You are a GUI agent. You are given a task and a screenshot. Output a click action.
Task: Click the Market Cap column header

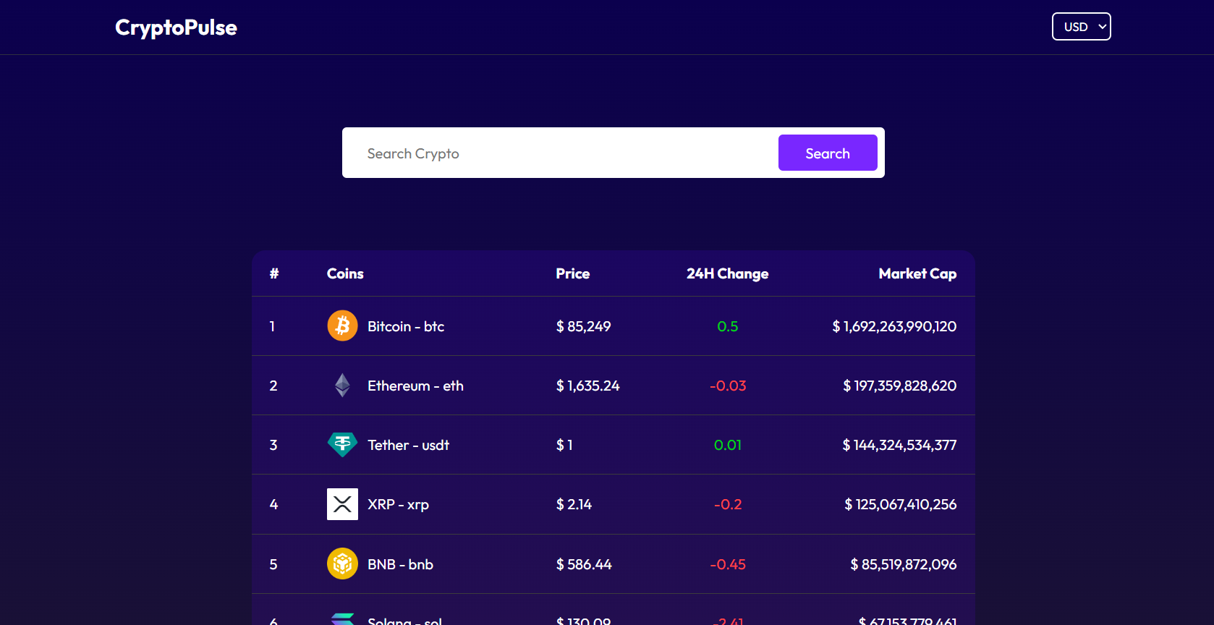coord(917,273)
